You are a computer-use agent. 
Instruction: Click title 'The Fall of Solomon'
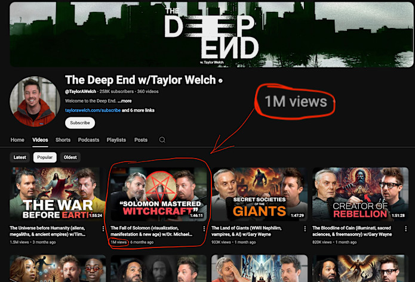152,231
